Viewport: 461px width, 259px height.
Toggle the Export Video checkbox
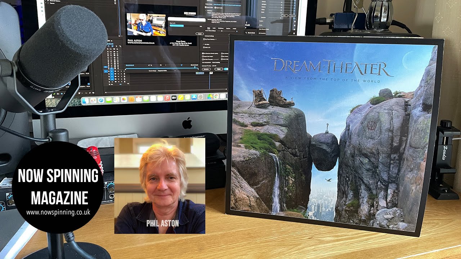[x=206, y=7]
